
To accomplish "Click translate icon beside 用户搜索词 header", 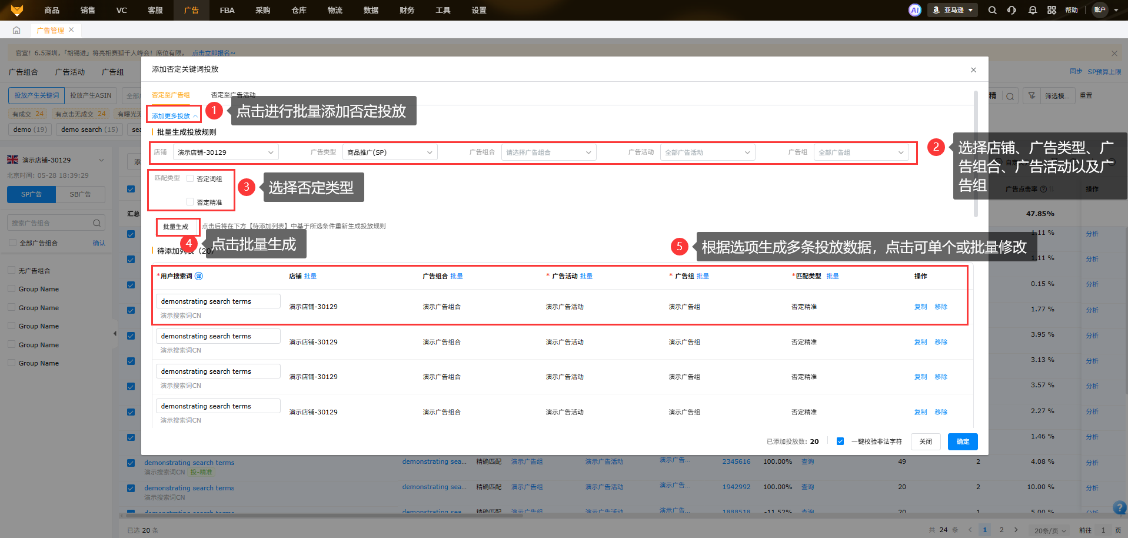I will 199,276.
